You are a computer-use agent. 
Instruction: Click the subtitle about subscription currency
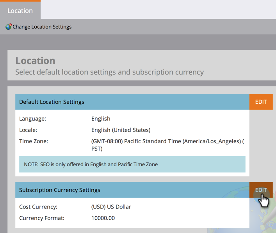click(x=109, y=72)
